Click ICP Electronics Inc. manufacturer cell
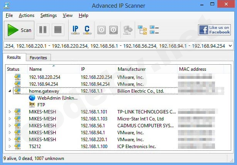Screen dimensions: 237x165 pyautogui.click(x=137, y=147)
